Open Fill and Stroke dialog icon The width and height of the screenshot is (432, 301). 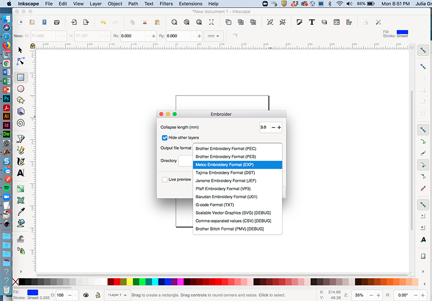coord(299,22)
